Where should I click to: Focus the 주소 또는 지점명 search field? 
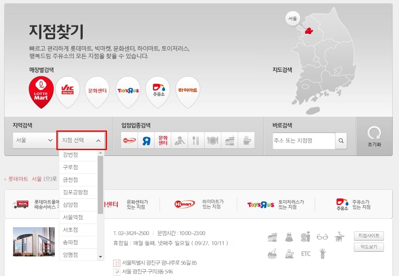[x=304, y=141]
